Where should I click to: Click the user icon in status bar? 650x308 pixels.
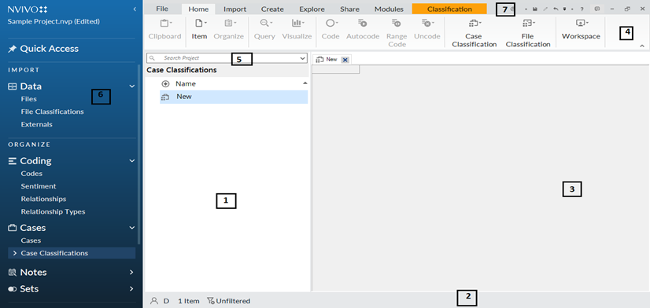[x=153, y=301]
